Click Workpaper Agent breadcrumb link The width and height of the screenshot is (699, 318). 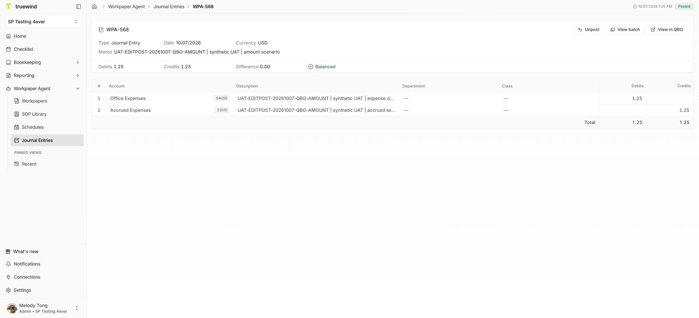126,7
